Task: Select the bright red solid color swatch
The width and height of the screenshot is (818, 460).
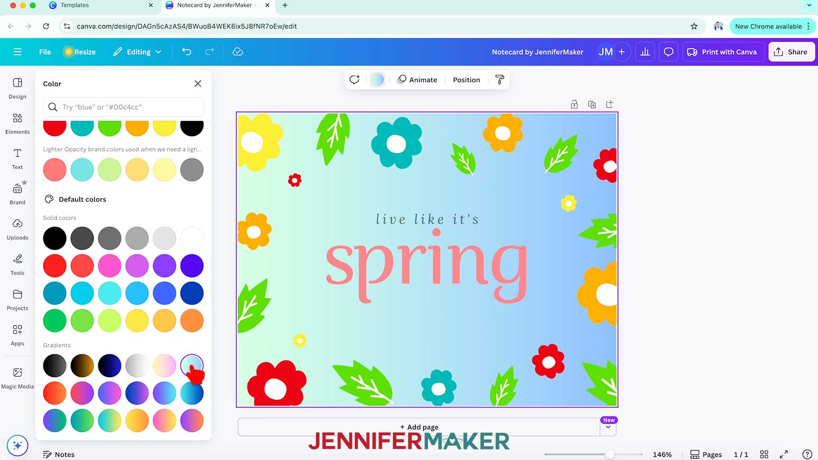Action: [55, 266]
